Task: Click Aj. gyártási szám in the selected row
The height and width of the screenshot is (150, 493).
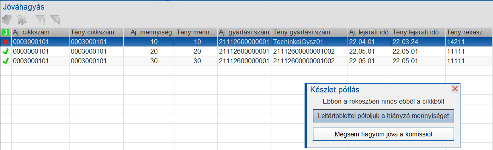Action: pos(245,42)
